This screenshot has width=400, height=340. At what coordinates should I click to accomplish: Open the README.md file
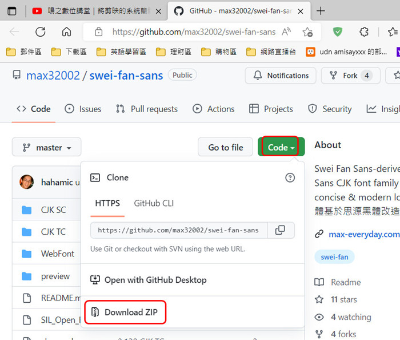pyautogui.click(x=61, y=298)
